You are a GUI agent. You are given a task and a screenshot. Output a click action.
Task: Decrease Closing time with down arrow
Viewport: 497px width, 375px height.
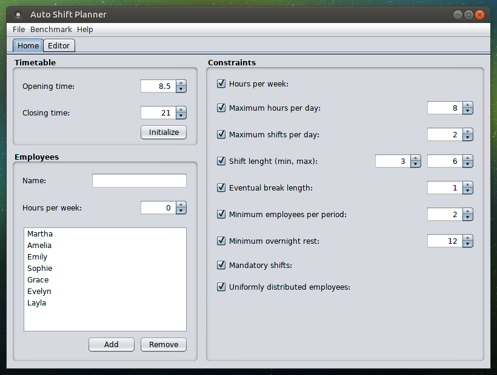pyautogui.click(x=181, y=116)
